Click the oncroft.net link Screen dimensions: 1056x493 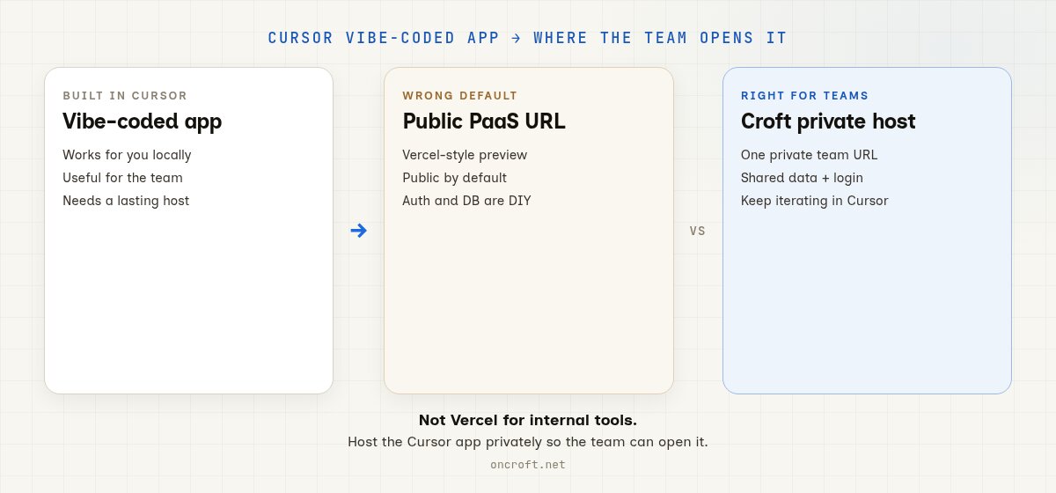pyautogui.click(x=528, y=464)
